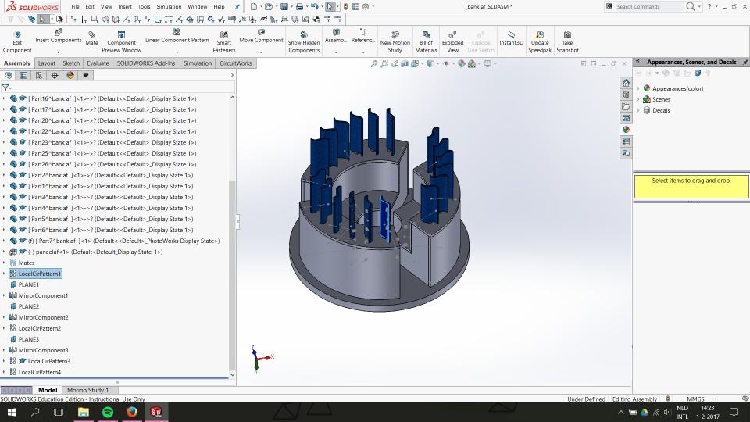This screenshot has width=750, height=422.
Task: Open the FeatureManager design tree tab
Action: (8, 75)
